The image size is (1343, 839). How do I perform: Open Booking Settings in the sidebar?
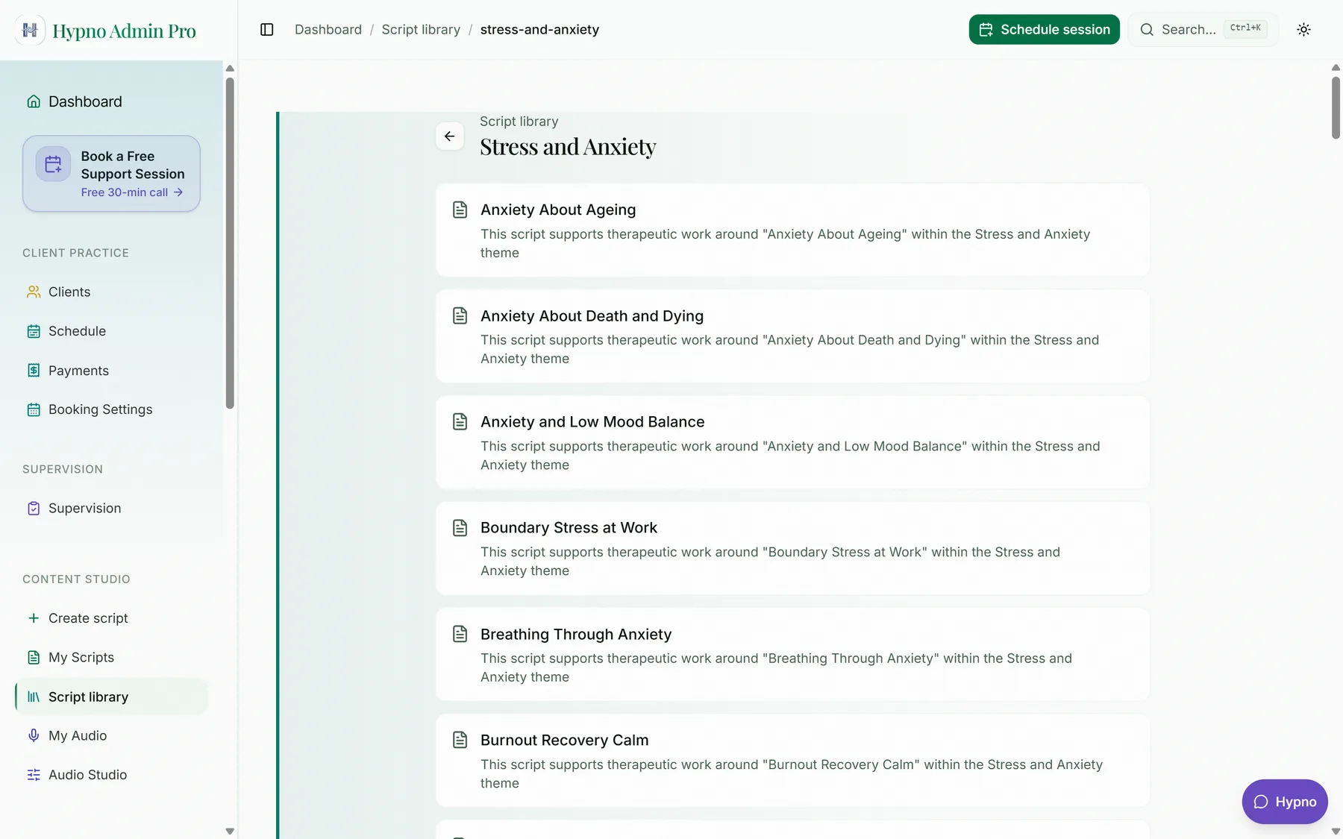click(x=112, y=409)
